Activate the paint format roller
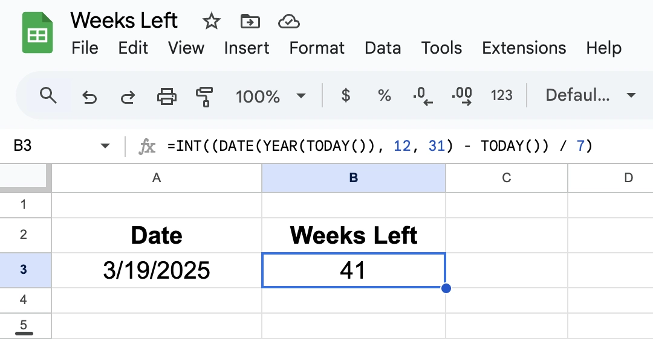The width and height of the screenshot is (653, 339). (204, 96)
